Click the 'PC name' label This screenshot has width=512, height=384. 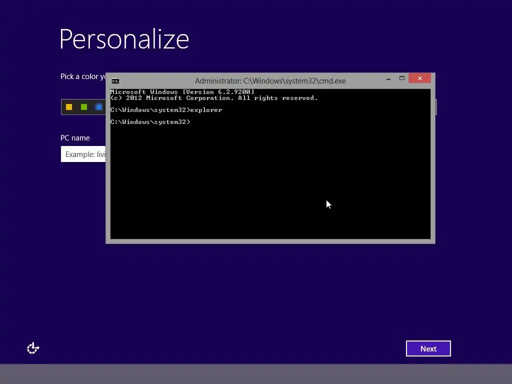pyautogui.click(x=75, y=138)
